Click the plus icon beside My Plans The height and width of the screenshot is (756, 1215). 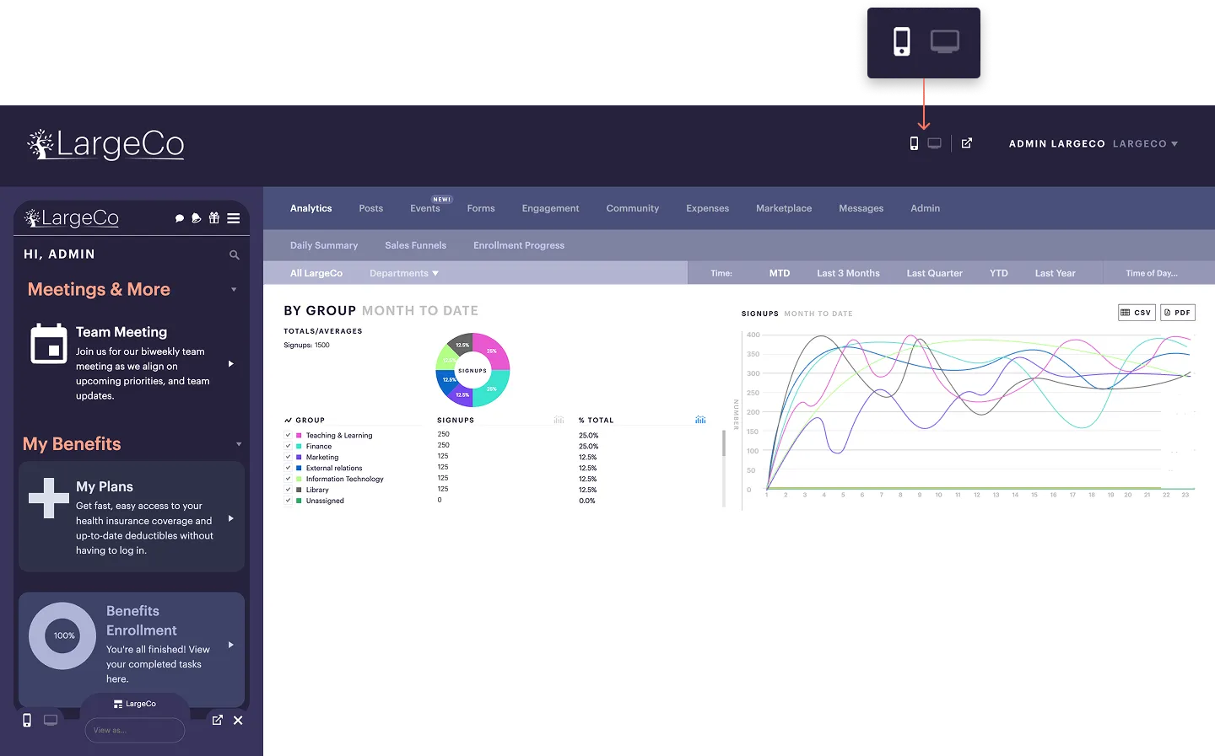49,498
